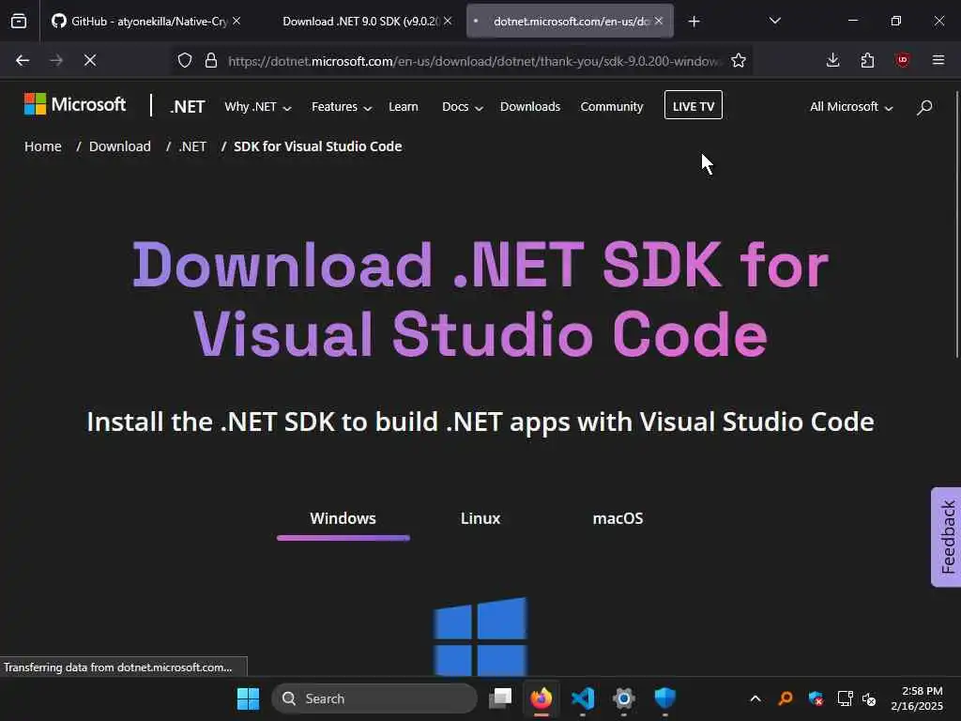961x721 pixels.
Task: View site security lock information
Action: [x=211, y=60]
